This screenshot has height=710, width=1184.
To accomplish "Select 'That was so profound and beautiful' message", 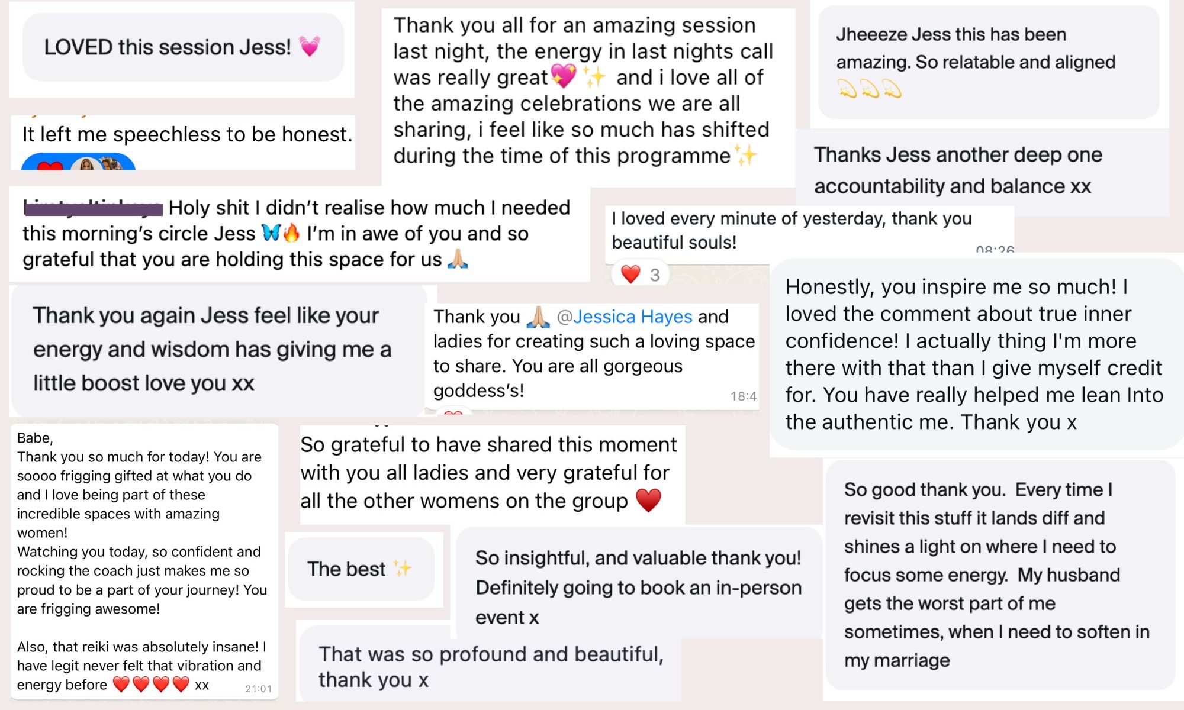I will tap(490, 667).
